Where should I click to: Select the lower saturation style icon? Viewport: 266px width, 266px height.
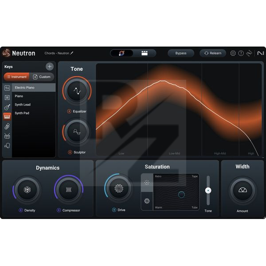(x=147, y=201)
